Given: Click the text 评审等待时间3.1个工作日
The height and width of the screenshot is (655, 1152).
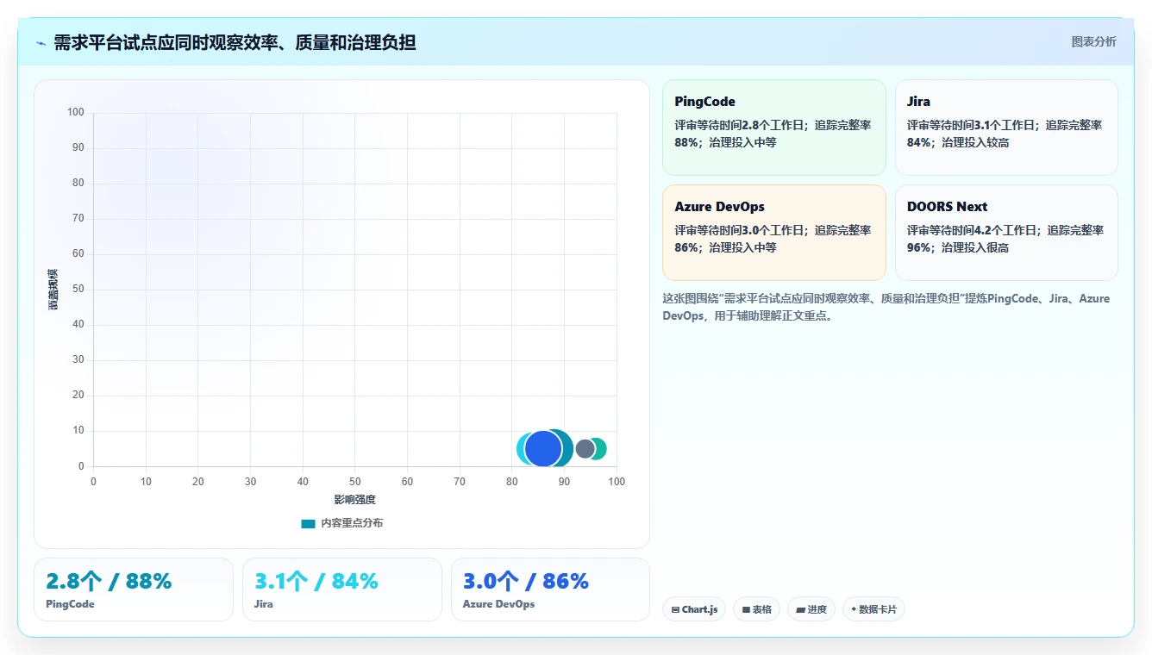Looking at the screenshot, I should pyautogui.click(x=973, y=125).
